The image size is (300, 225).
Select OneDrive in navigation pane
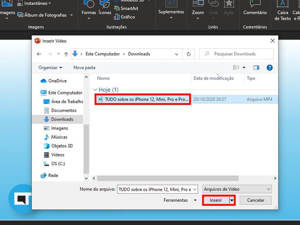click(x=54, y=81)
